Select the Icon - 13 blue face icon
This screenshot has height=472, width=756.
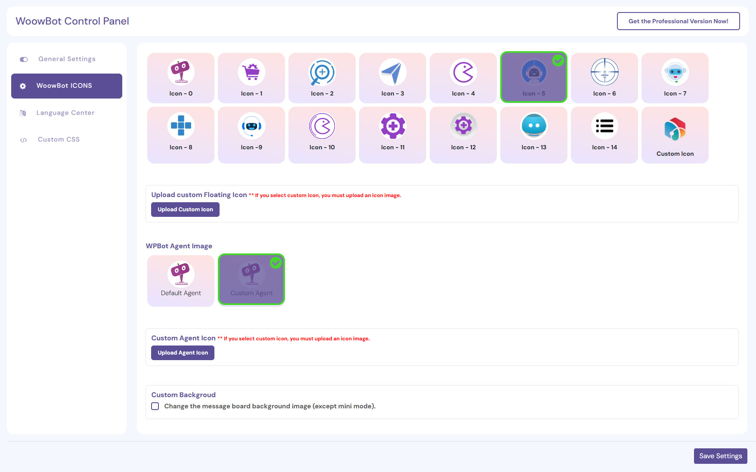tap(534, 135)
